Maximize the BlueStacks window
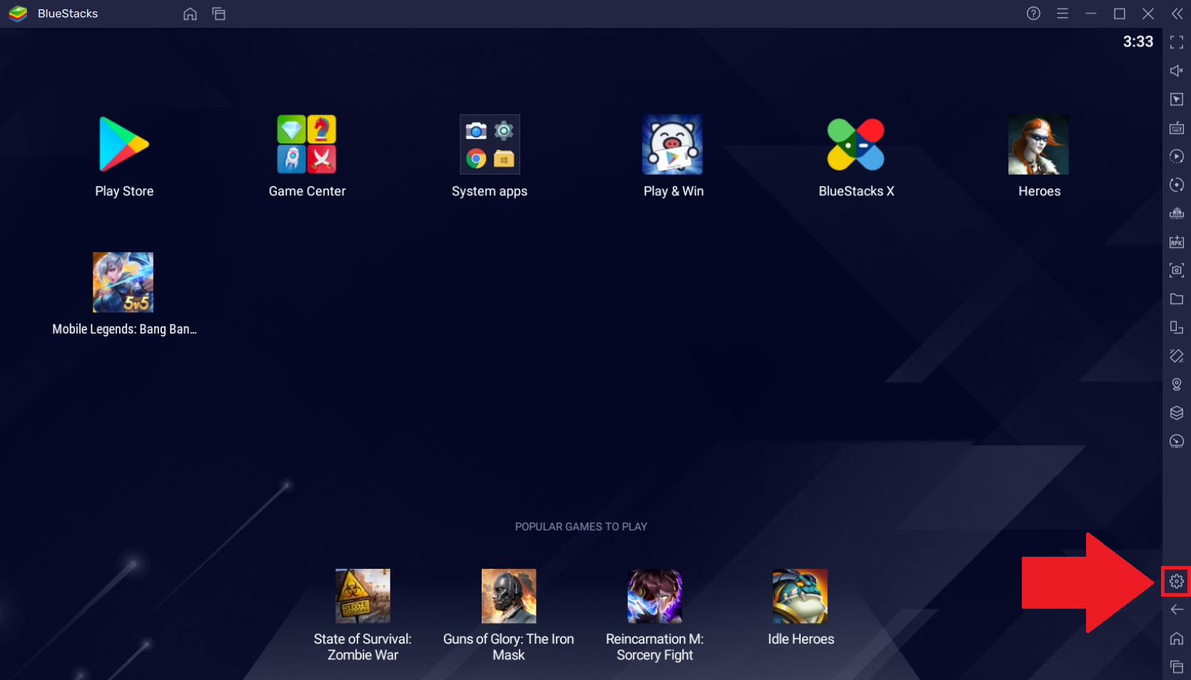Screen dimensions: 1191x680 coord(1120,14)
